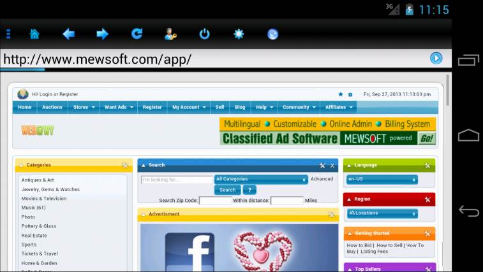
Task: Select Home in the navigation bar
Action: point(25,107)
